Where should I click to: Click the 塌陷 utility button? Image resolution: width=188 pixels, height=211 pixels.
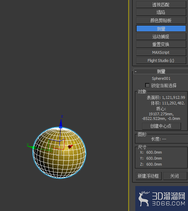pos(161,13)
